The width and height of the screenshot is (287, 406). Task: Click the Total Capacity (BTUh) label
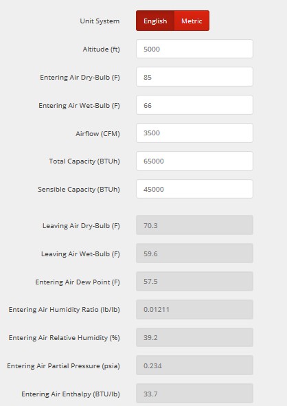(84, 161)
